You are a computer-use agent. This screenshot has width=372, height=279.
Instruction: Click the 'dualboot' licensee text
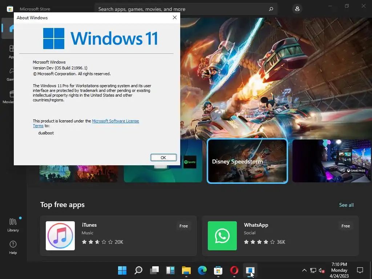pyautogui.click(x=46, y=133)
